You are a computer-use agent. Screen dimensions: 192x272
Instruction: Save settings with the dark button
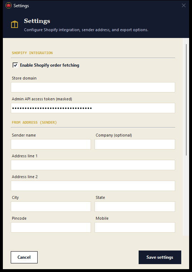point(160,257)
